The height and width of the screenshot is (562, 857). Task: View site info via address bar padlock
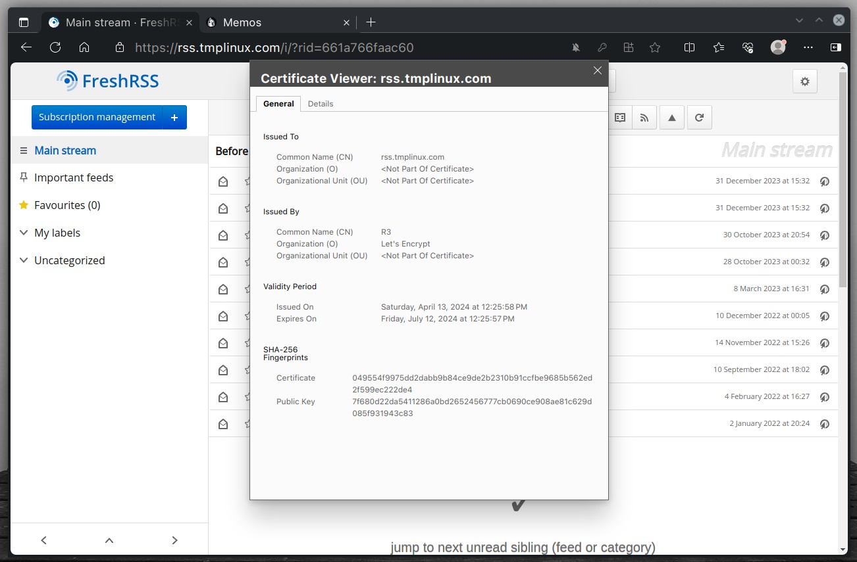pos(119,47)
